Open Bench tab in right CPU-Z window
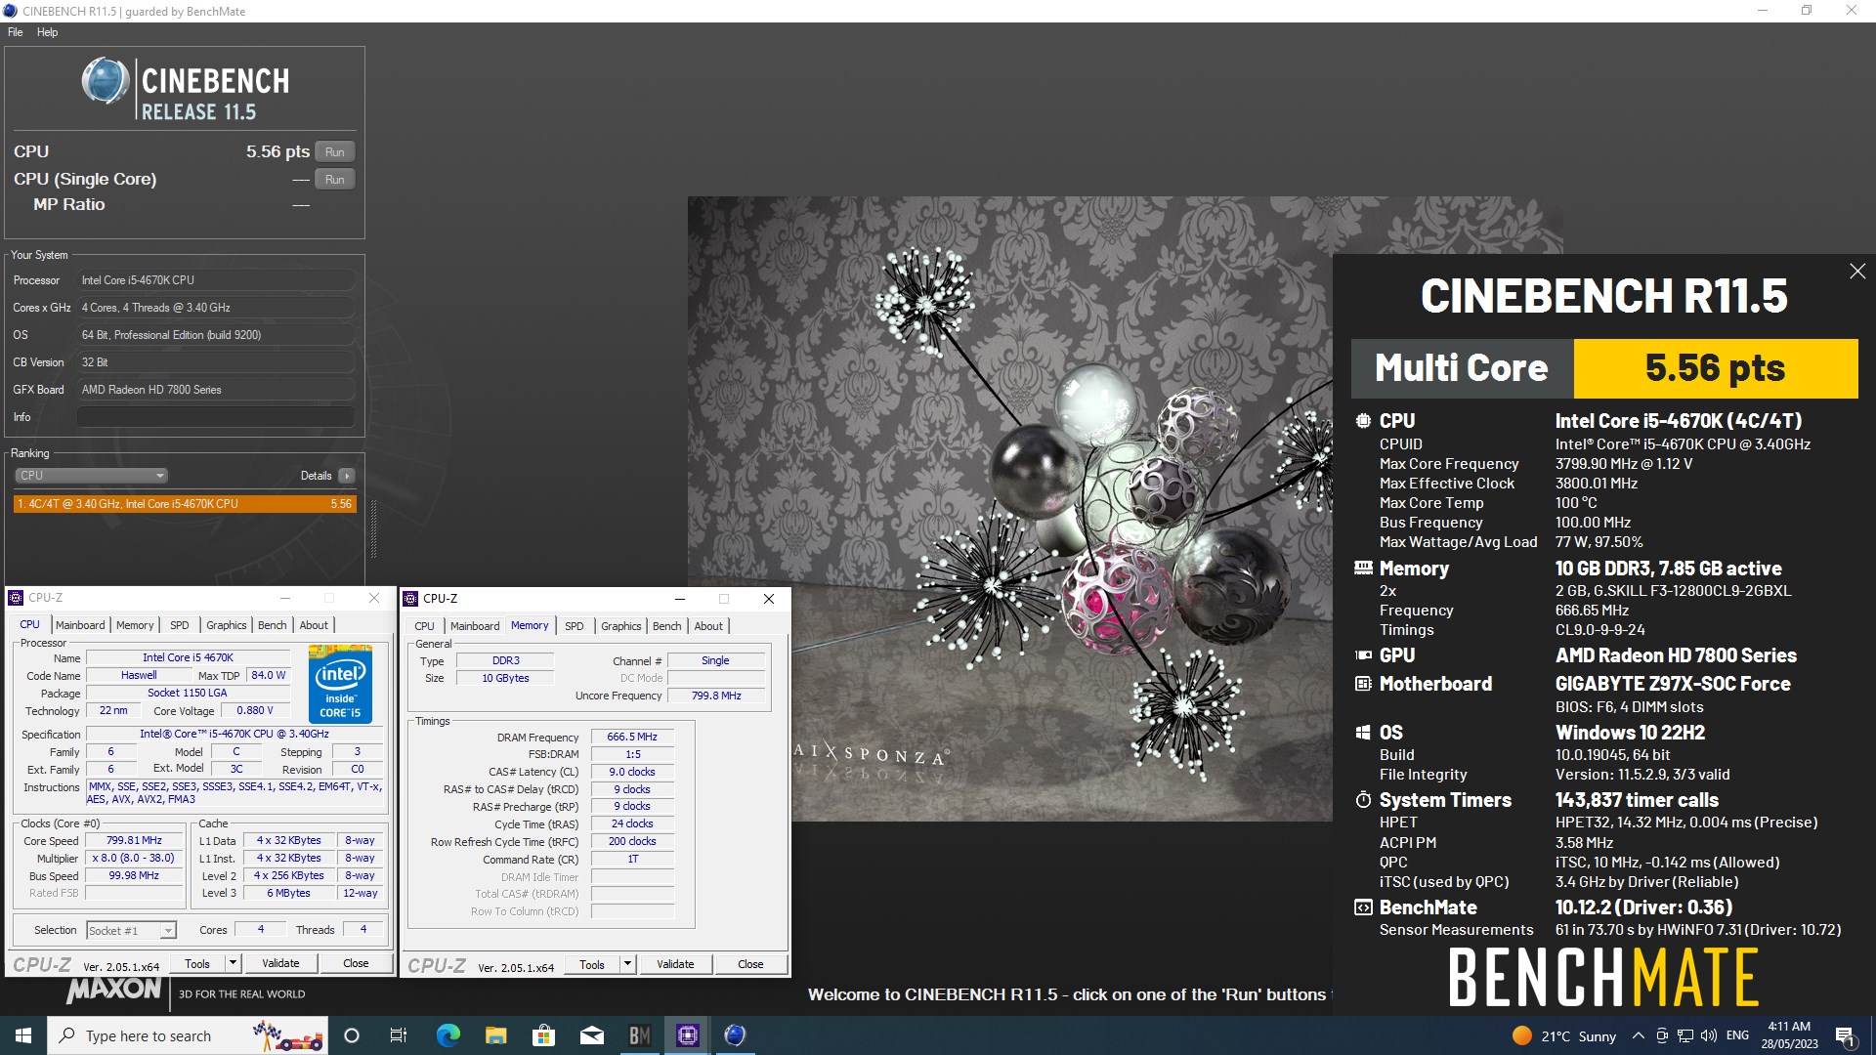Screen dimensions: 1876x1055 667,626
